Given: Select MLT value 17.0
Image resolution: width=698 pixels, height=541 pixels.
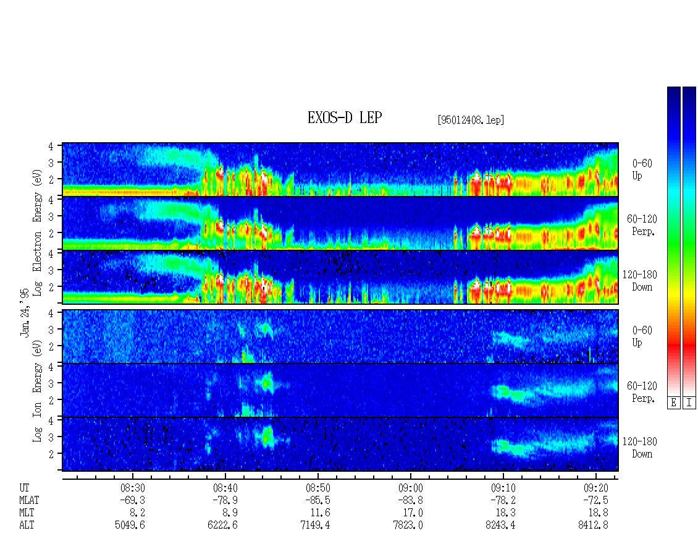Looking at the screenshot, I should [413, 513].
